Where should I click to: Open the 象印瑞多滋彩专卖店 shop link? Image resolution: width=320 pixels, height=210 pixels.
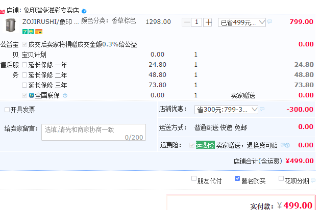coord(51,10)
